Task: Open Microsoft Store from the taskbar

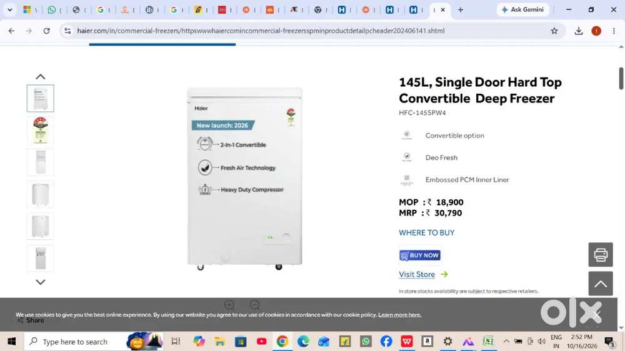Action: click(x=241, y=342)
